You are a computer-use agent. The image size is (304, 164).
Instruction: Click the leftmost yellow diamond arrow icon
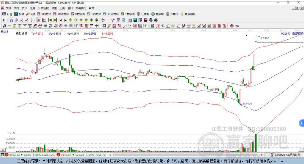tap(71, 20)
